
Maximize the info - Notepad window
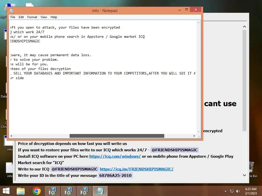pos(187,10)
